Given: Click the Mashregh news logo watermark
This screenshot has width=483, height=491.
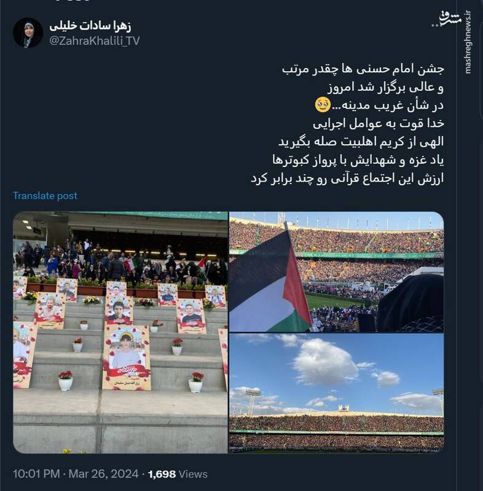Looking at the screenshot, I should [x=450, y=19].
